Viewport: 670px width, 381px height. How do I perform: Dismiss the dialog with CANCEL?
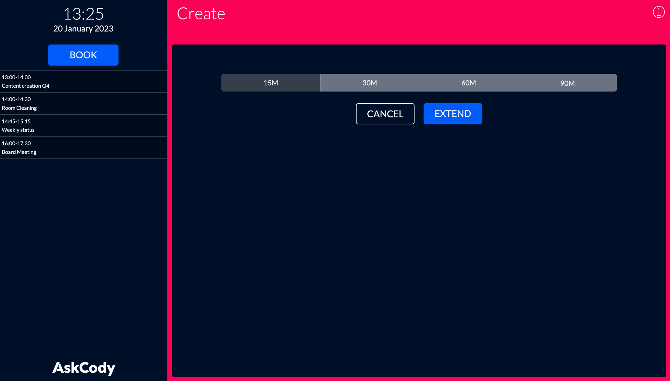(x=385, y=114)
